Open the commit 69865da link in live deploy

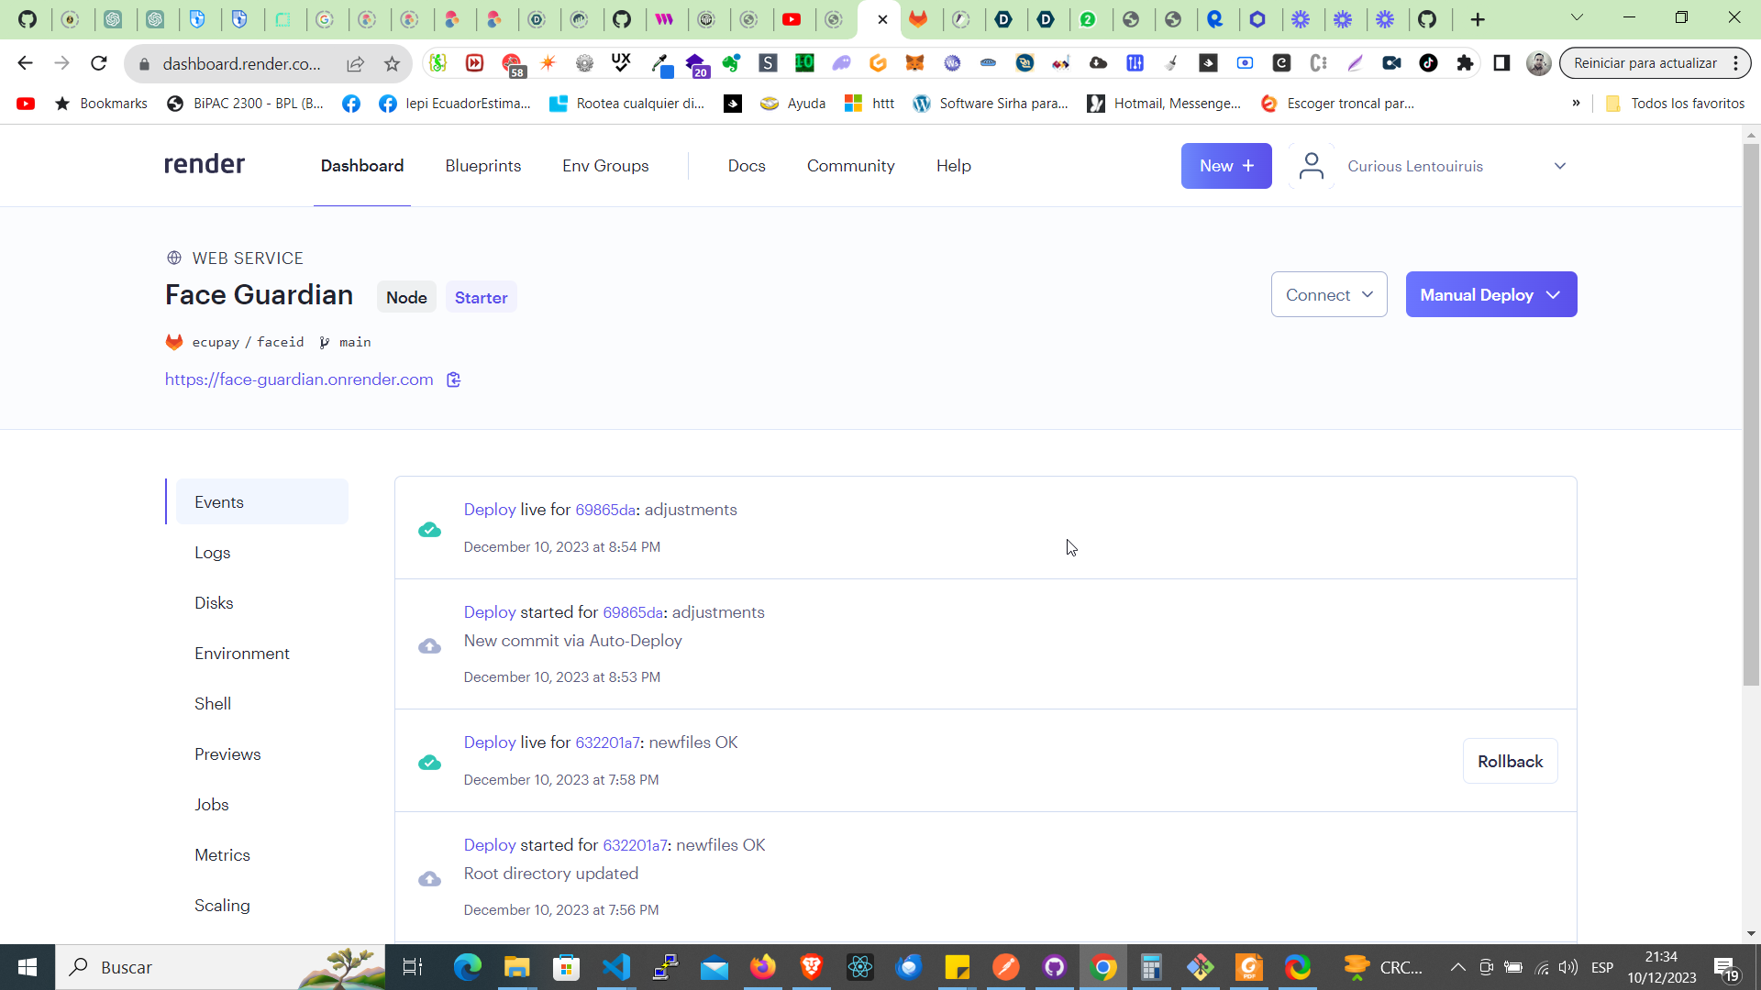[x=605, y=510]
